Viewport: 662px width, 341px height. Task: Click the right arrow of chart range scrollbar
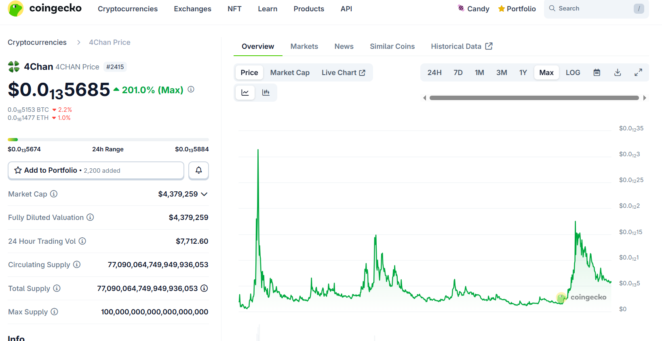tap(645, 98)
